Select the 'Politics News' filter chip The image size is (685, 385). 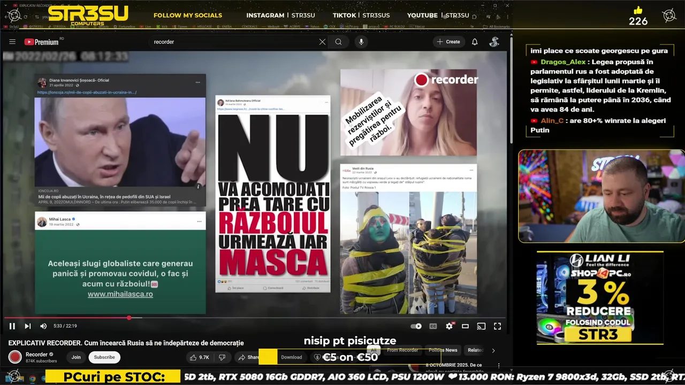click(x=443, y=350)
